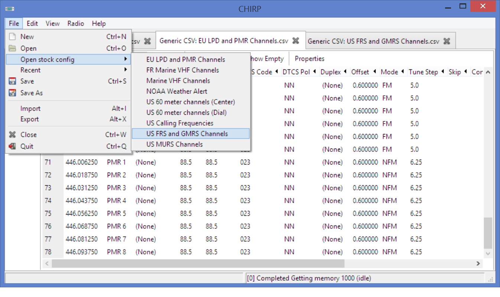The image size is (500, 297).
Task: Close the EU LPD and PMR Channels tab
Action: pos(296,41)
